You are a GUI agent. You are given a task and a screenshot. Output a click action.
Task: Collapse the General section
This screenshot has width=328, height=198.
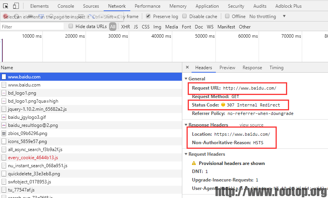[x=186, y=79]
